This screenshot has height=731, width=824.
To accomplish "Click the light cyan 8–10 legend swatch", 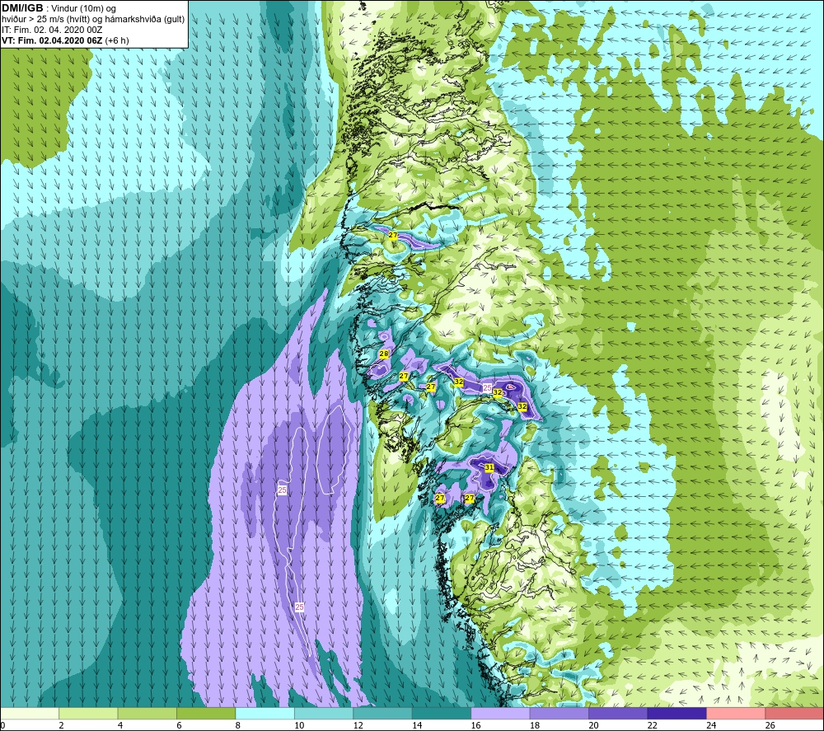I will 265,713.
